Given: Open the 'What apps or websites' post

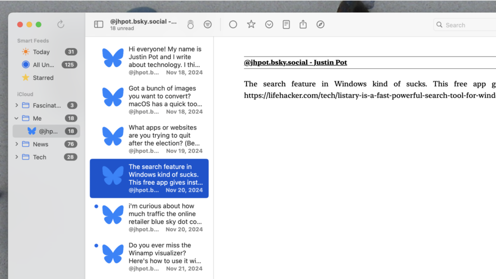Looking at the screenshot, I should [149, 139].
